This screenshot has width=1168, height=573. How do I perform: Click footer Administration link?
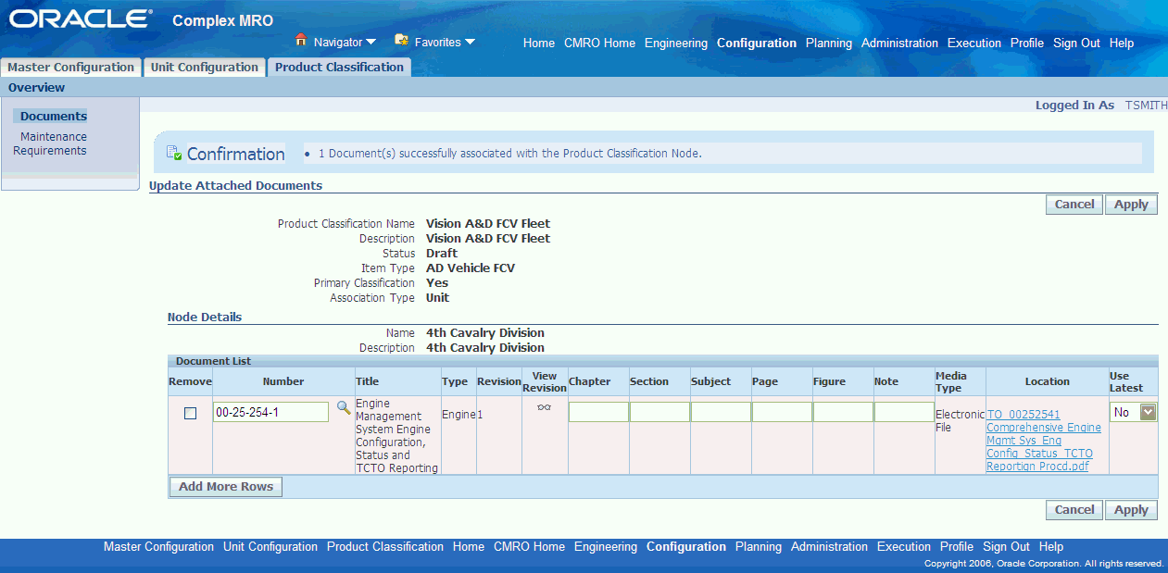(829, 547)
